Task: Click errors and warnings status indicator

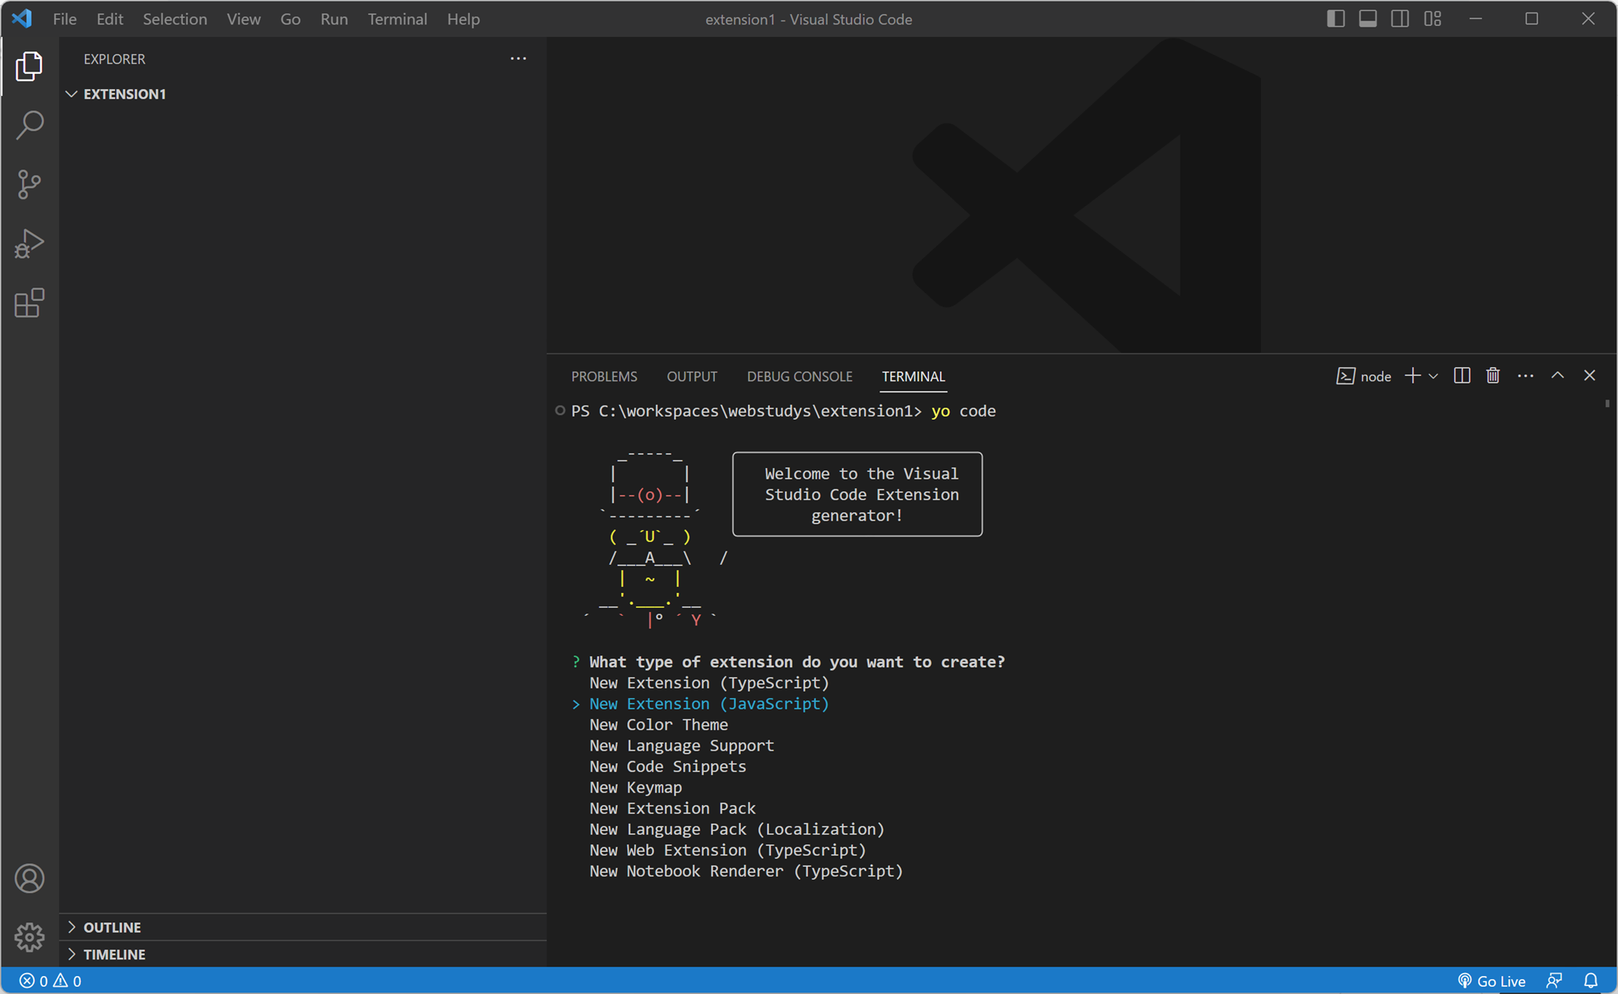Action: pos(50,981)
